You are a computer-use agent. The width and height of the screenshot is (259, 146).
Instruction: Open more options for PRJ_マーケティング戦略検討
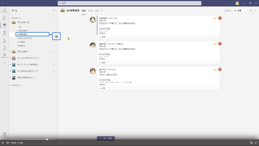point(54,65)
